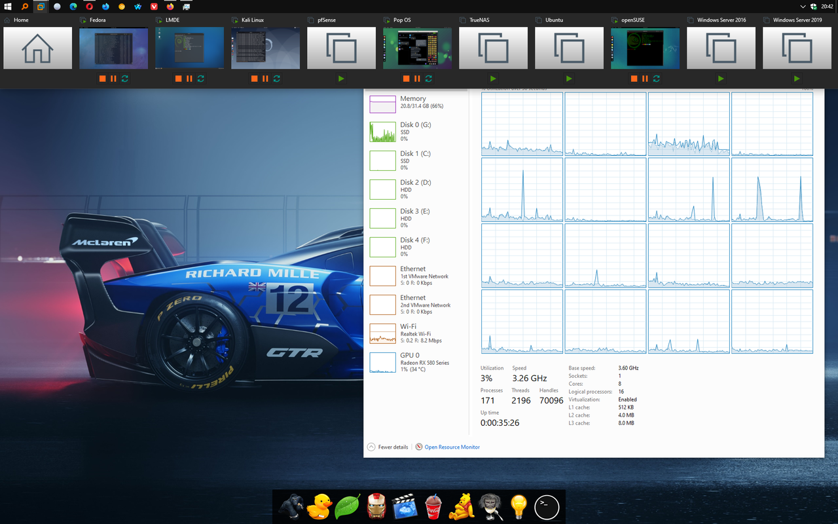The width and height of the screenshot is (838, 524).
Task: Pause the LMDE virtual machine
Action: pos(189,79)
